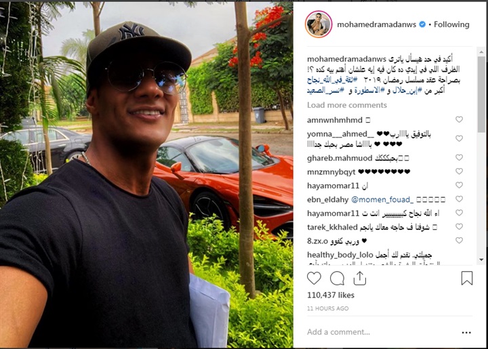488x349 pixels.
Task: Open the comment speech bubble icon
Action: click(337, 278)
